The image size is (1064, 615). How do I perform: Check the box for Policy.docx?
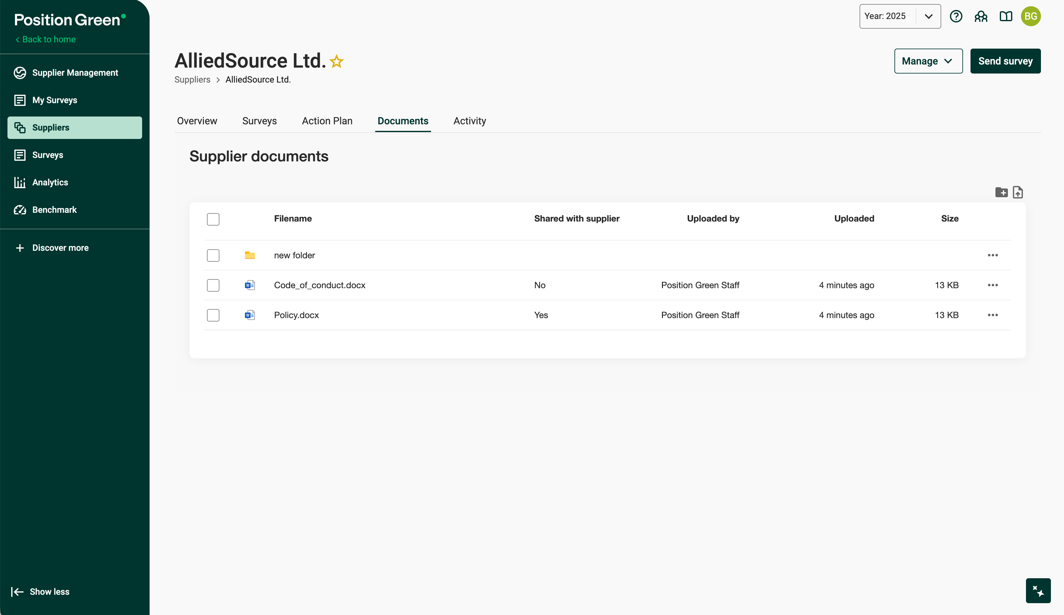coord(213,315)
